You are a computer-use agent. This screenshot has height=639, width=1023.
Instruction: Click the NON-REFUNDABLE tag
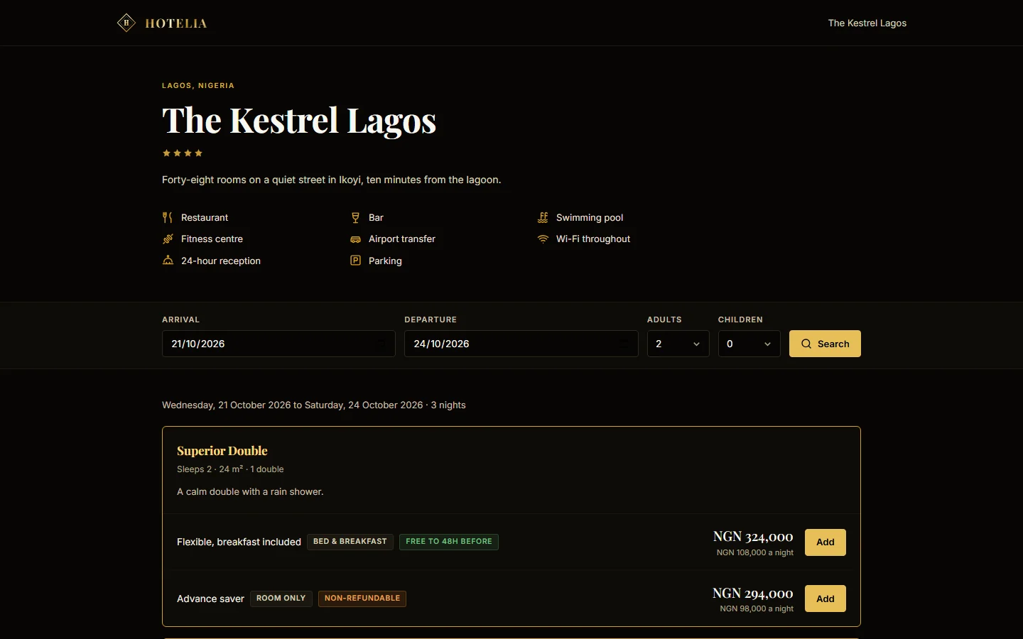tap(362, 599)
